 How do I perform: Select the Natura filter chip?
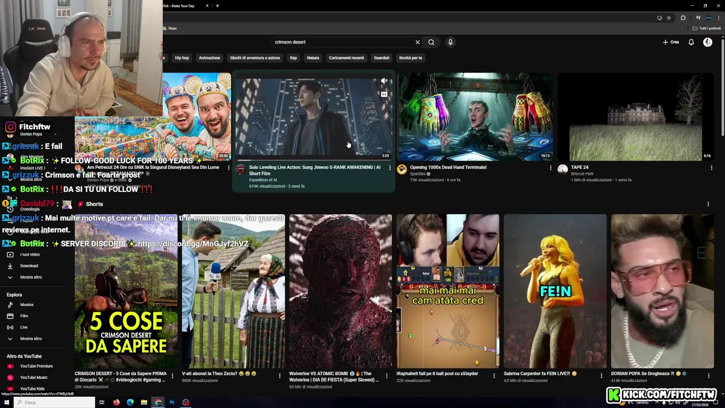coord(313,58)
